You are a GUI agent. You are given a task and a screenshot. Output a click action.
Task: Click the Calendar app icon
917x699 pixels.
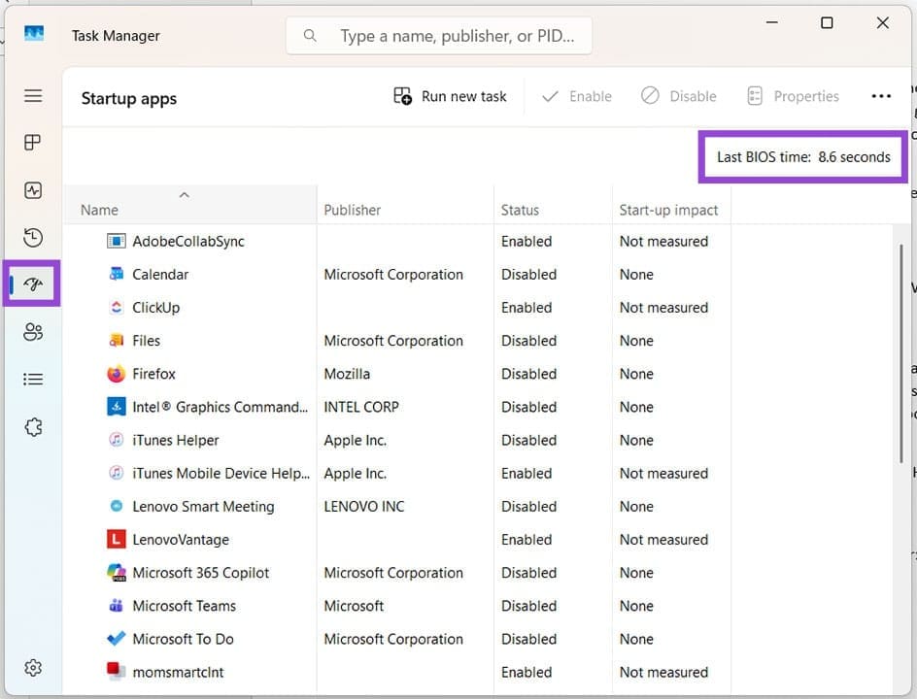tap(117, 274)
